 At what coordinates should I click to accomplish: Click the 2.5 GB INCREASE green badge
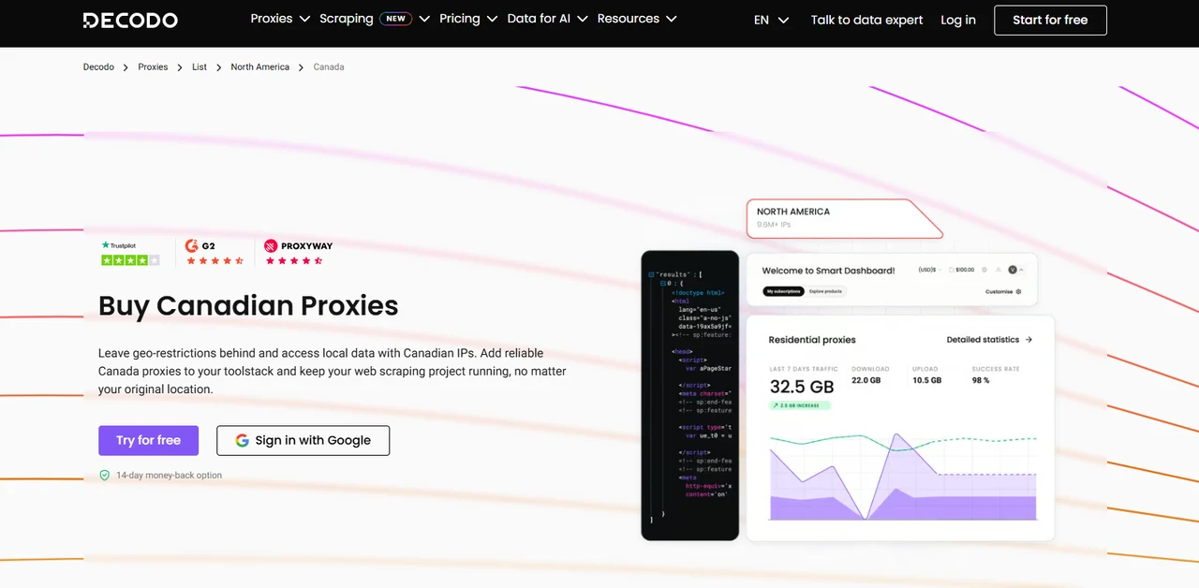click(800, 405)
